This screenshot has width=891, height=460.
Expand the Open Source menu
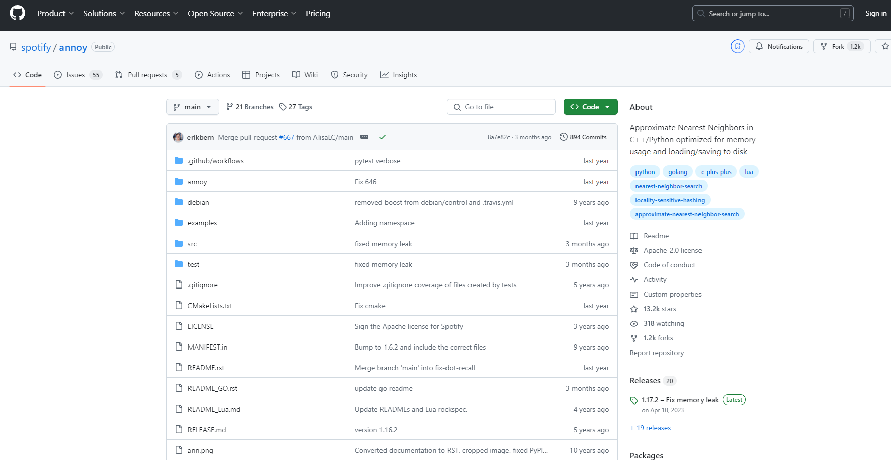(x=215, y=13)
